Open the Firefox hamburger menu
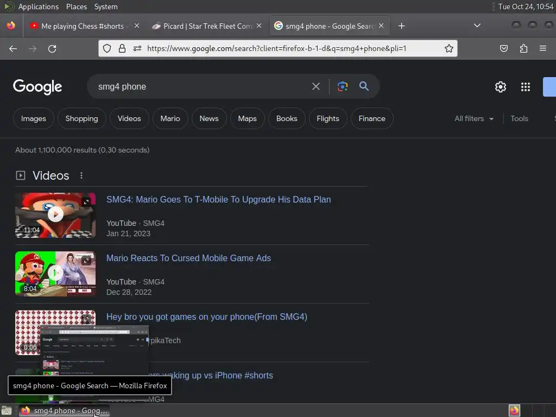Screen dimensions: 556x417 (542, 48)
